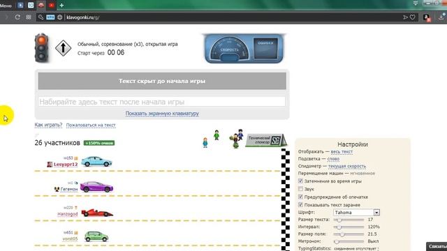Click the send page arrow icon in address bar

point(405,17)
